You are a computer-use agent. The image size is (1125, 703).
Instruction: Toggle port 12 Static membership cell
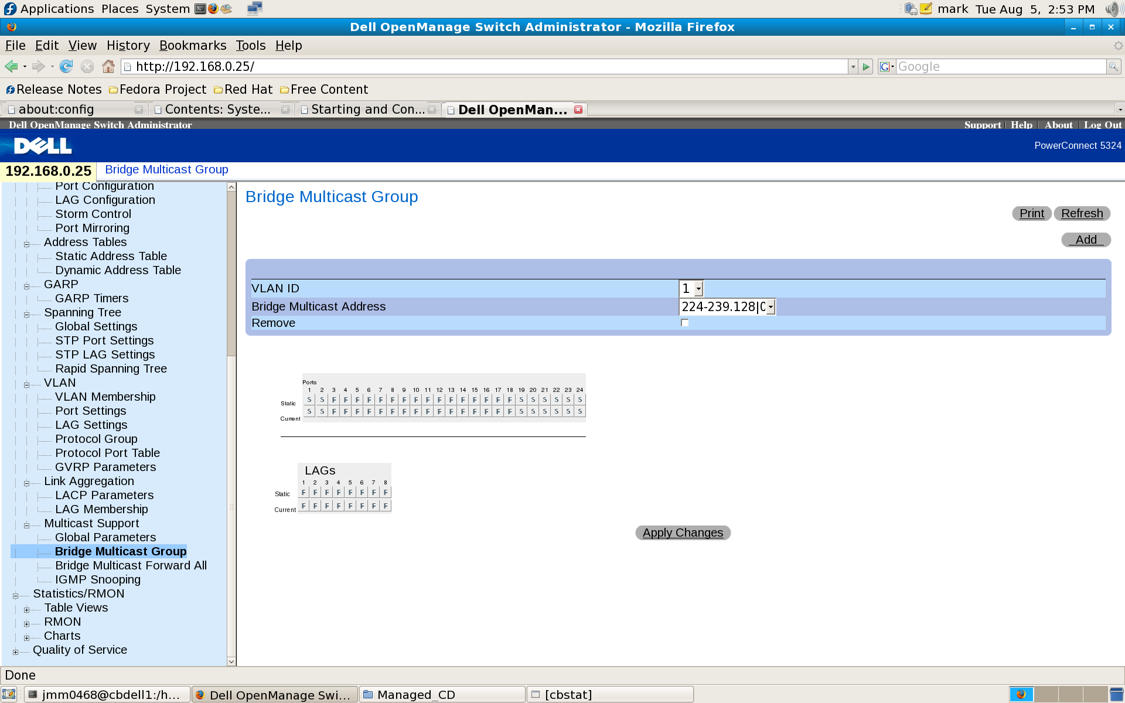pos(439,400)
